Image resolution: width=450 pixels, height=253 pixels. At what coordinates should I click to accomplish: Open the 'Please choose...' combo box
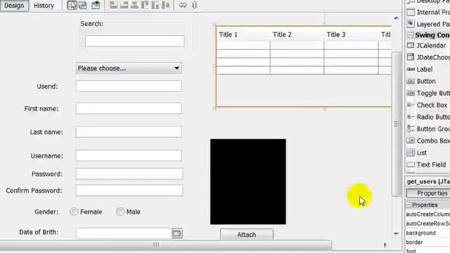point(129,68)
